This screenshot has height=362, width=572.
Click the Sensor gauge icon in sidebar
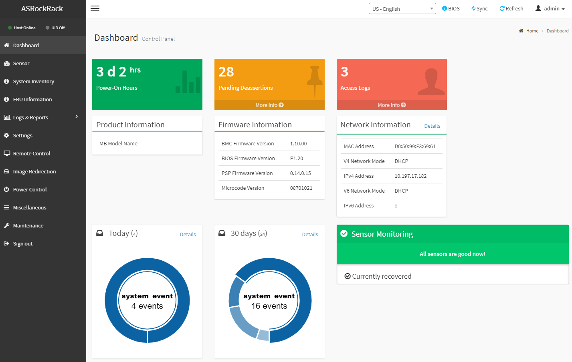pos(7,63)
